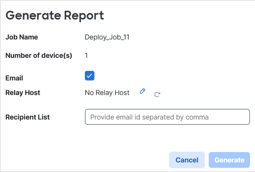Click the Email label text
Screen dimensions: 255x172
point(14,78)
